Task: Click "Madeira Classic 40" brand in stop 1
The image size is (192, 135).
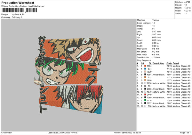Action: [181, 66]
